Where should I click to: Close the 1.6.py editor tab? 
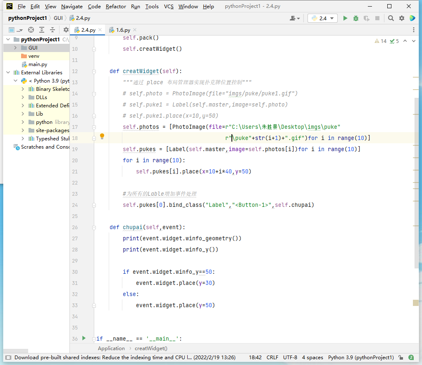point(135,30)
